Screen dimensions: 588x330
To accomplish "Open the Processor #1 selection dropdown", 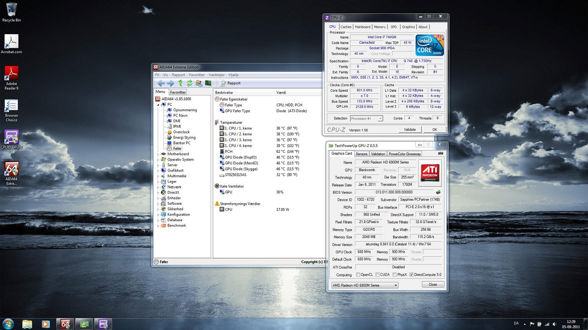I will pos(366,118).
